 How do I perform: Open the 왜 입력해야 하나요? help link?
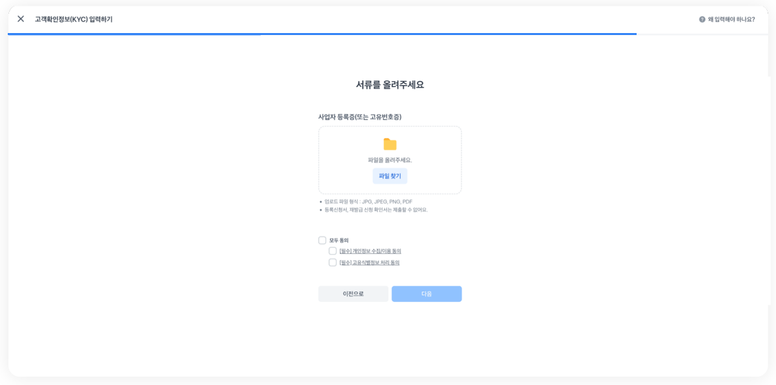point(731,19)
